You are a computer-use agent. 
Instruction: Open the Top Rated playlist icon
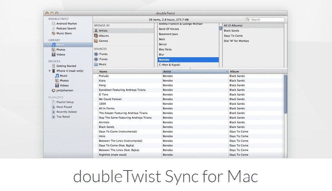[54, 117]
